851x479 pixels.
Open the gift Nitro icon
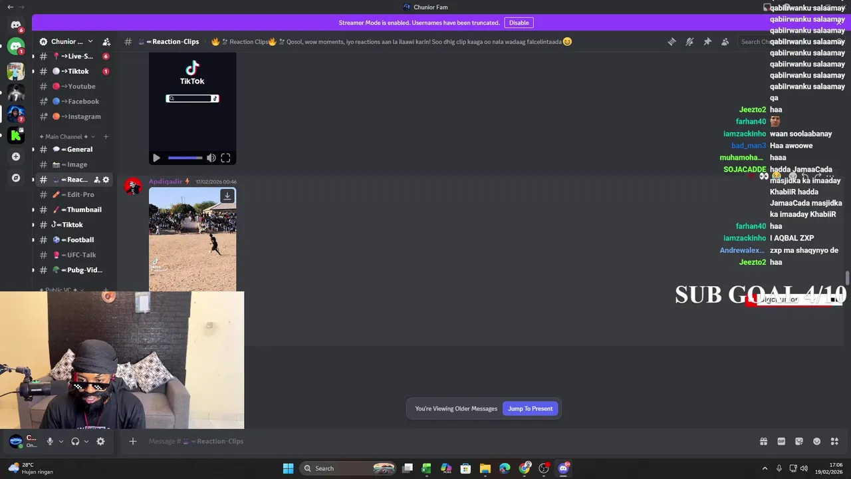[763, 441]
